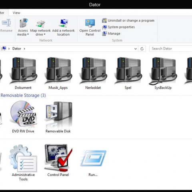This screenshot has width=192, height=192.
Task: Expand the Access media dropdown arrow
Action: 28,34
